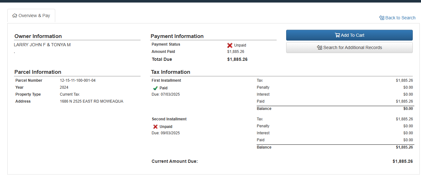
Task: Click the Tax Information heading
Action: coord(171,72)
